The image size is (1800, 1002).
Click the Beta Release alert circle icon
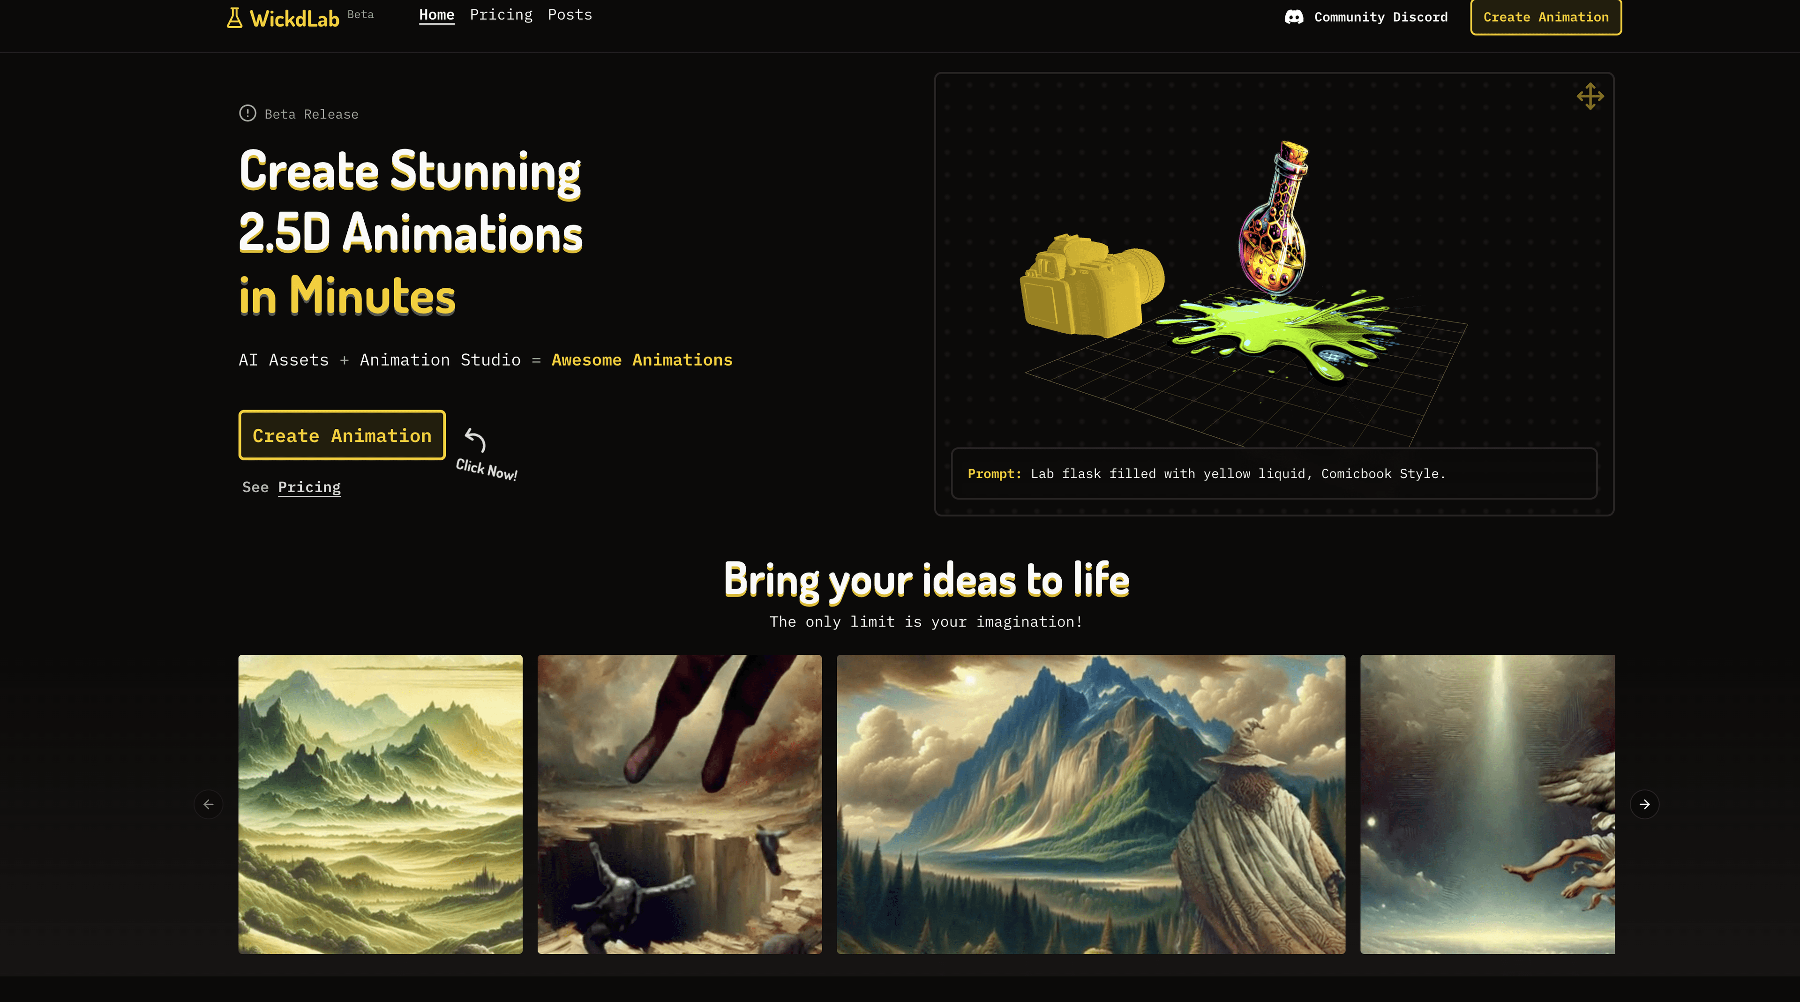247,113
